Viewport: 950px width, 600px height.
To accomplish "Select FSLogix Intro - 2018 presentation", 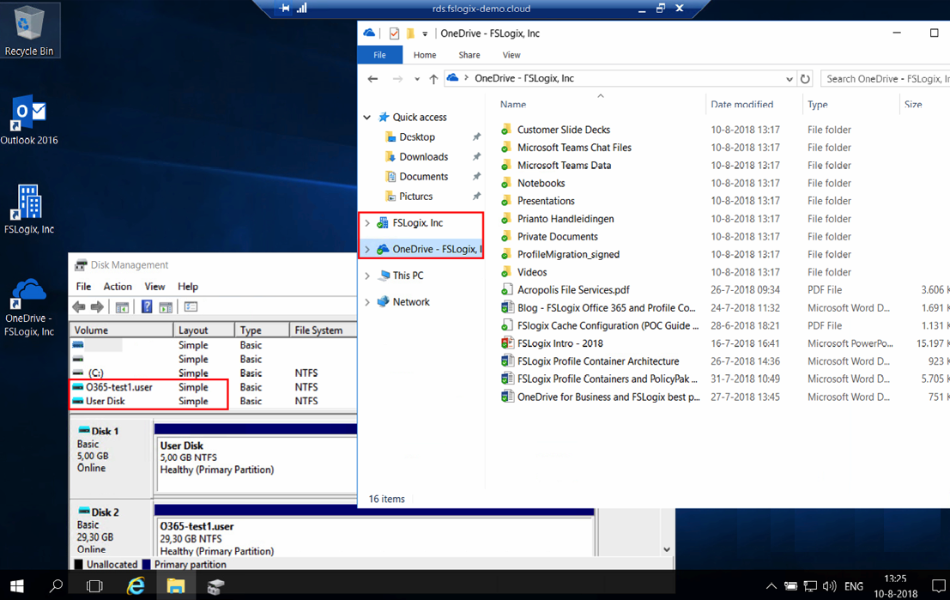I will (560, 343).
